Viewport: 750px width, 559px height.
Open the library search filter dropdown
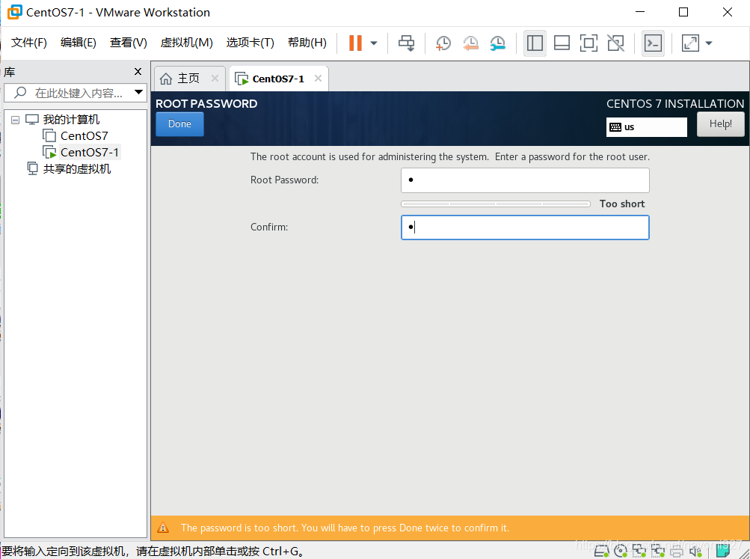coord(139,92)
